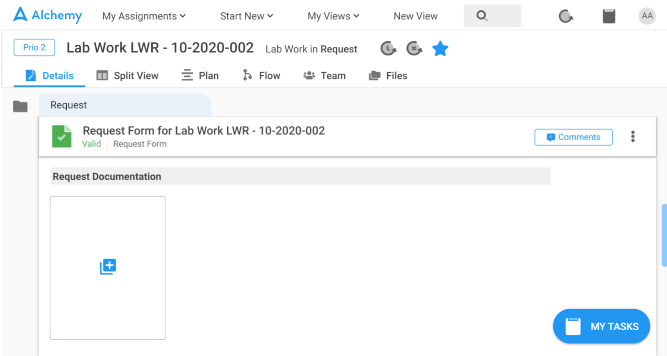
Task: Click the green valid document icon
Action: (x=62, y=137)
